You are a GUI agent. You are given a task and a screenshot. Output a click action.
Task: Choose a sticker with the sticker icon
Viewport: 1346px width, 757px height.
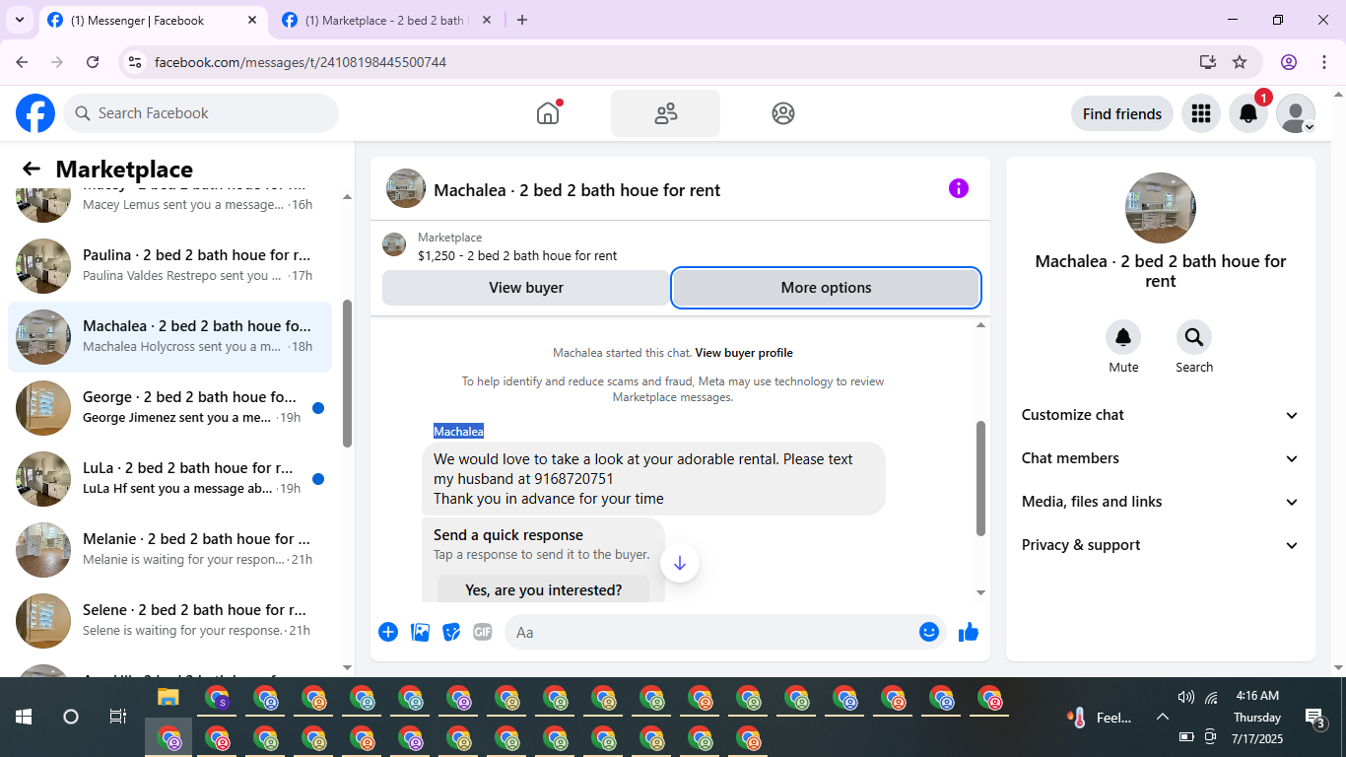coord(451,632)
